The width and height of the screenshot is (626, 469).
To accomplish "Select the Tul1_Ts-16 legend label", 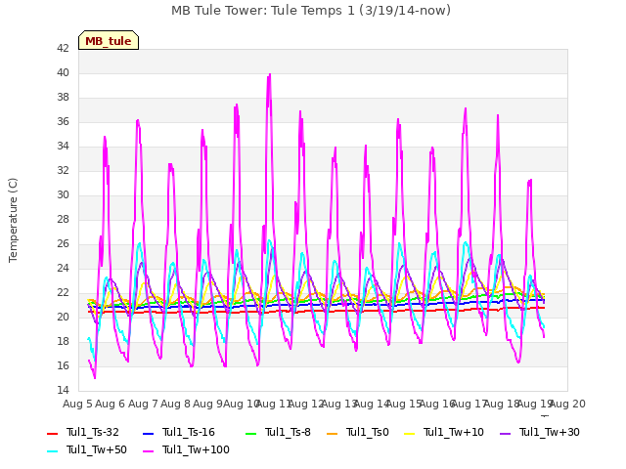I will (x=189, y=432).
